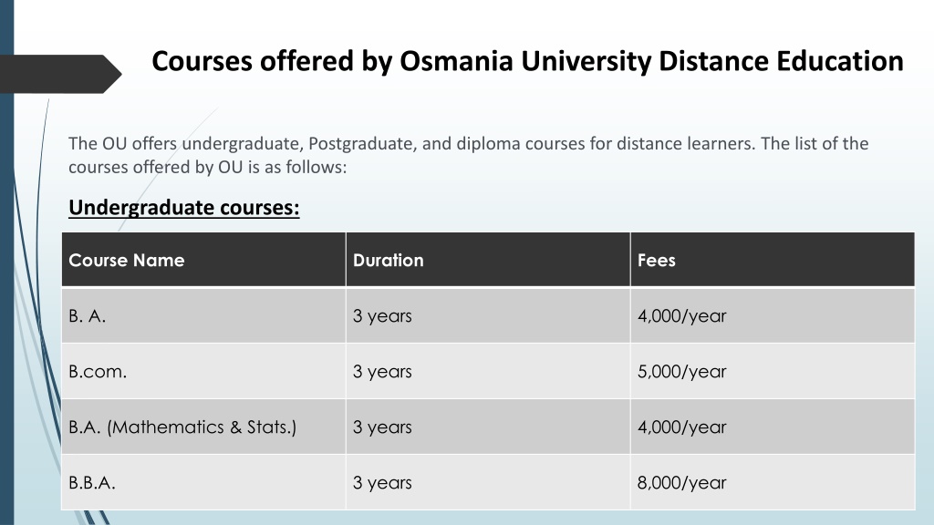Click the slide title about Osmania University

coord(527,61)
